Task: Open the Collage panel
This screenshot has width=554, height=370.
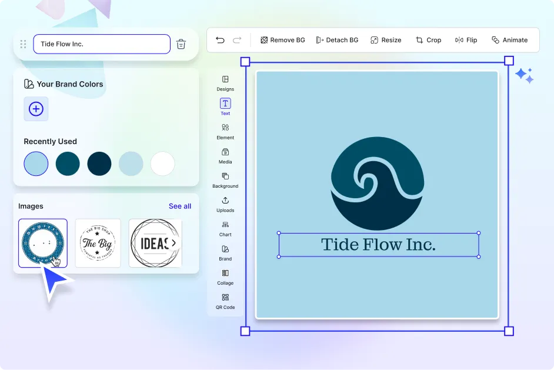Action: click(x=225, y=278)
